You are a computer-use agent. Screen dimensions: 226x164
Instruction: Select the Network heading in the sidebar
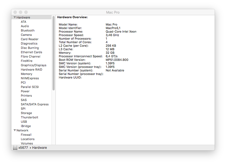pos(22,130)
